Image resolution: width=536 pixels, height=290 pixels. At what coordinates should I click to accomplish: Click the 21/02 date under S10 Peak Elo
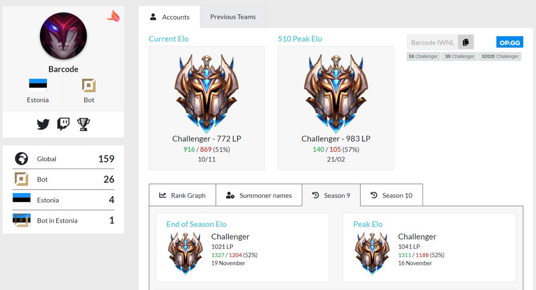pyautogui.click(x=336, y=159)
